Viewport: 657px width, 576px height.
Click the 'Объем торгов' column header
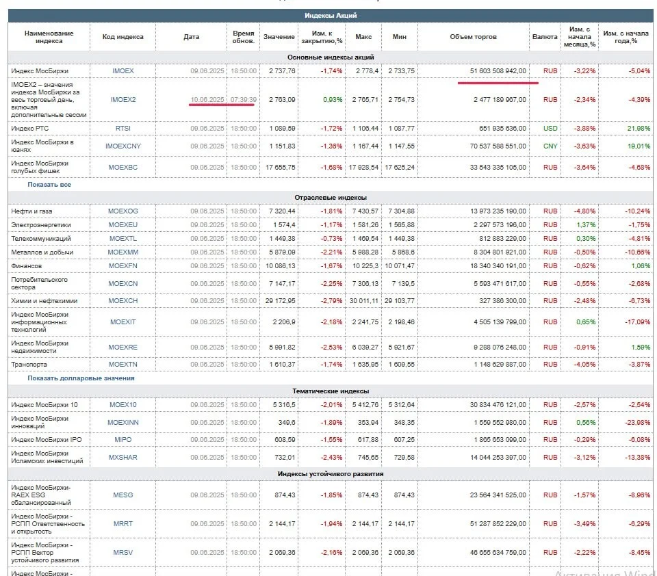pos(473,37)
